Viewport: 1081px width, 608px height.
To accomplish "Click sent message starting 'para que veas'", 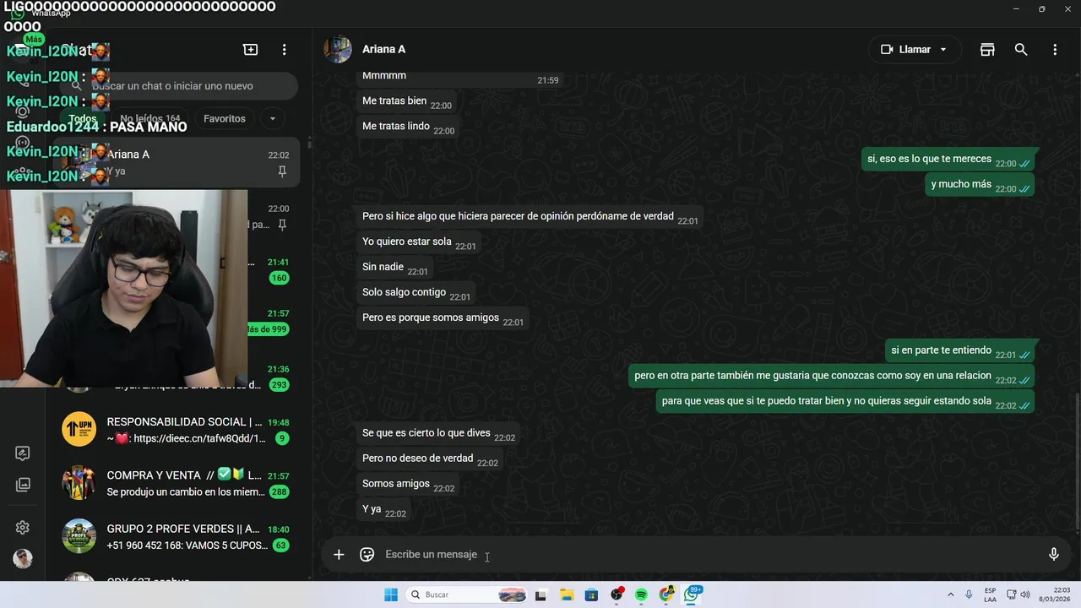I will click(845, 403).
